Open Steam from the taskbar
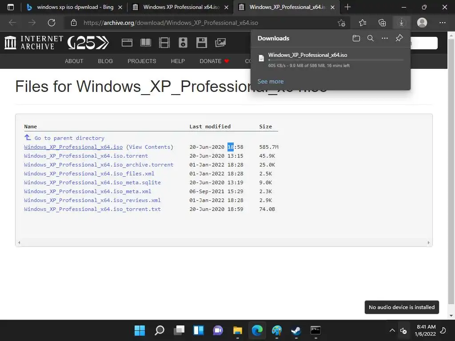 tap(296, 330)
